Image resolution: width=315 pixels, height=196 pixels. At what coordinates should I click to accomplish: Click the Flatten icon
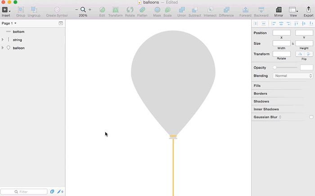pos(142,9)
